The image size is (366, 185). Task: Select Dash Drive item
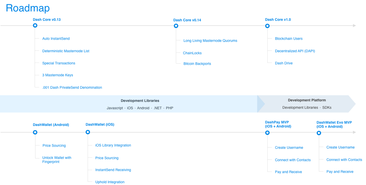(x=284, y=63)
